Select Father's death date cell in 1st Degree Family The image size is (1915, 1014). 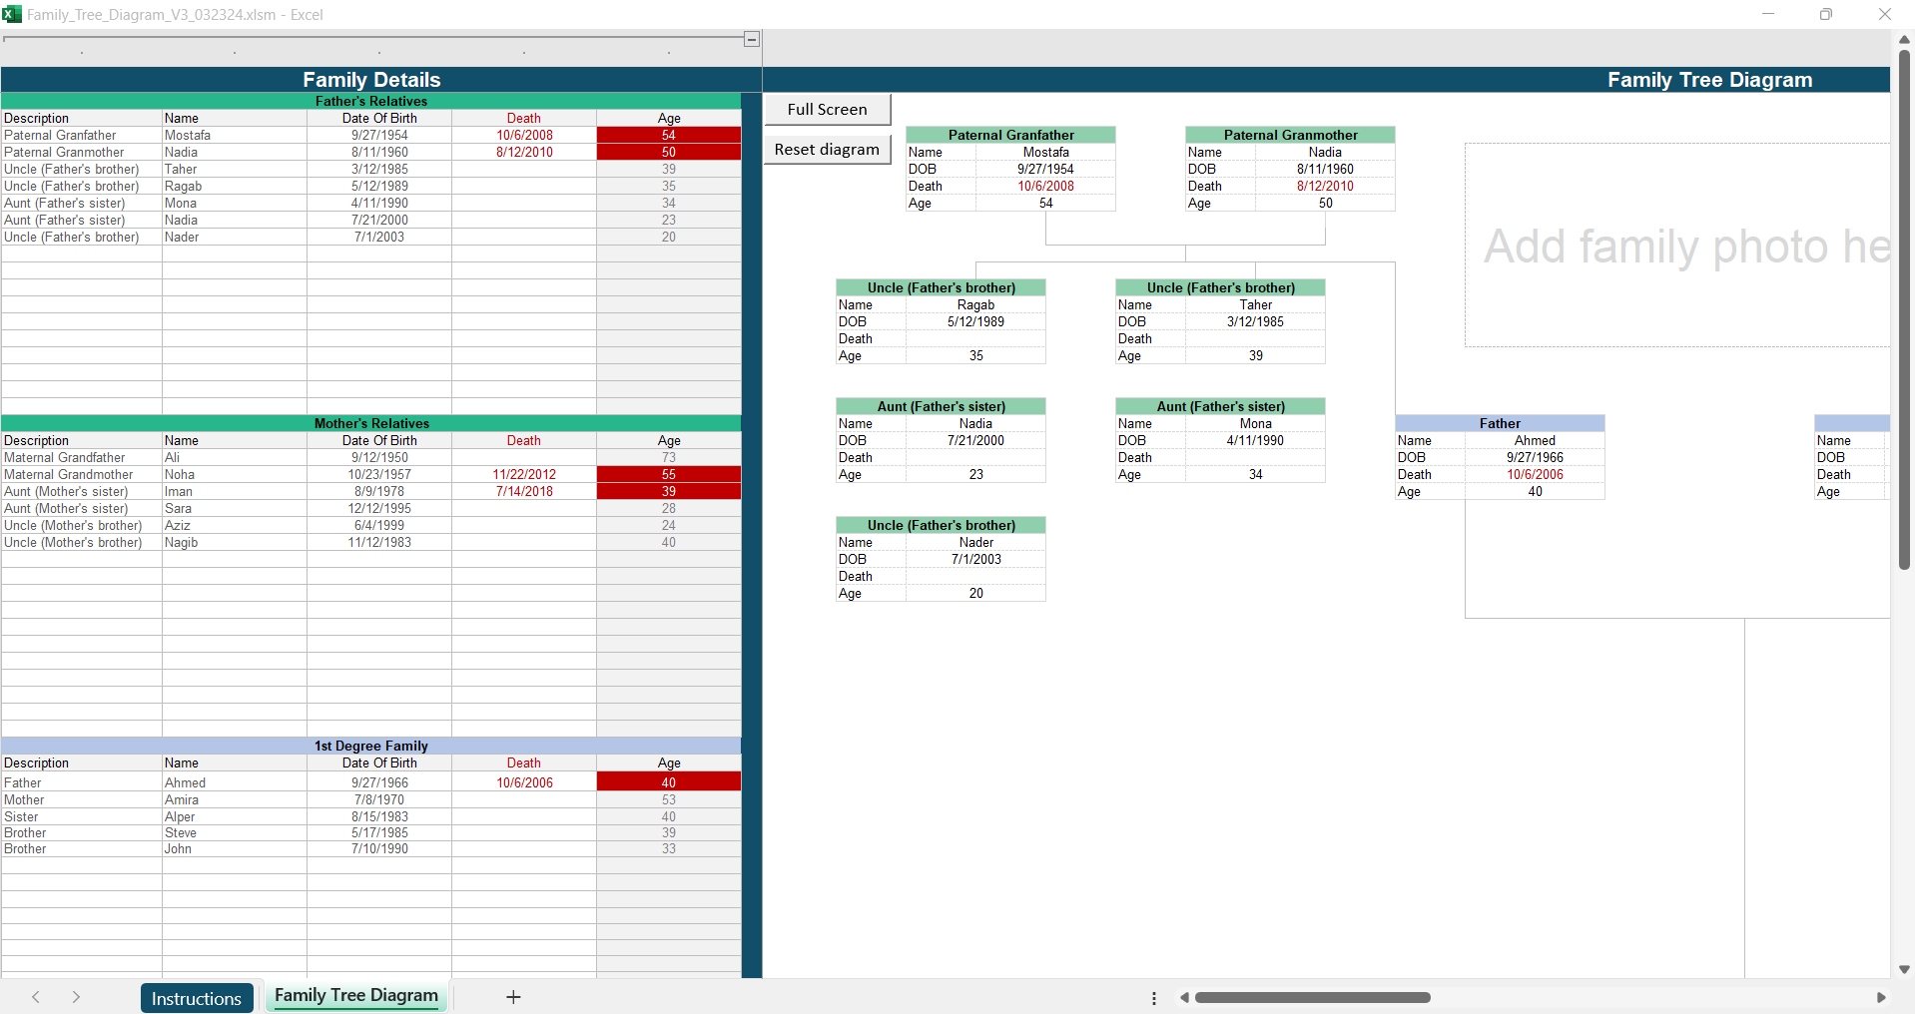524,783
